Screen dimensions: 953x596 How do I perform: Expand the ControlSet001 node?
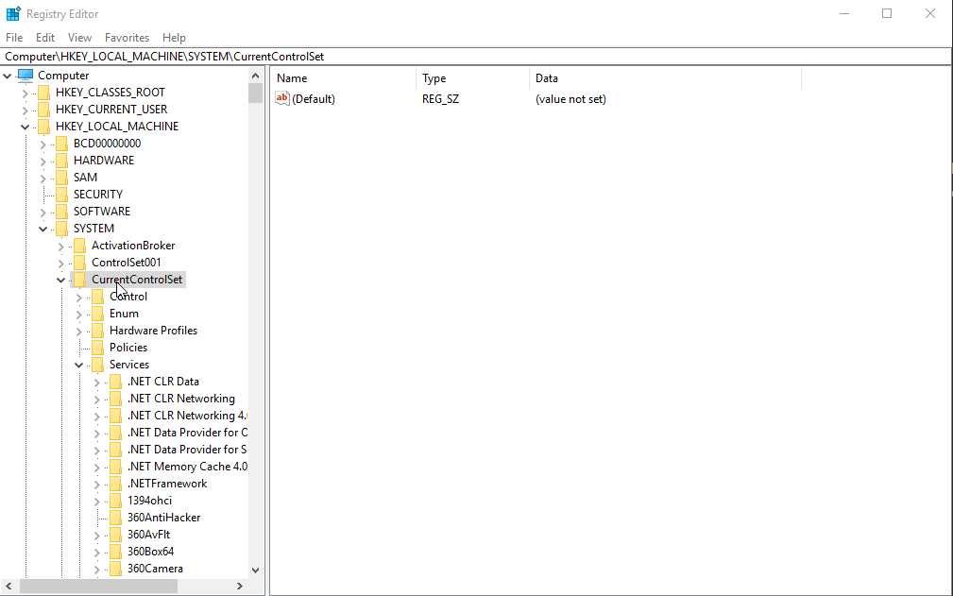point(60,262)
